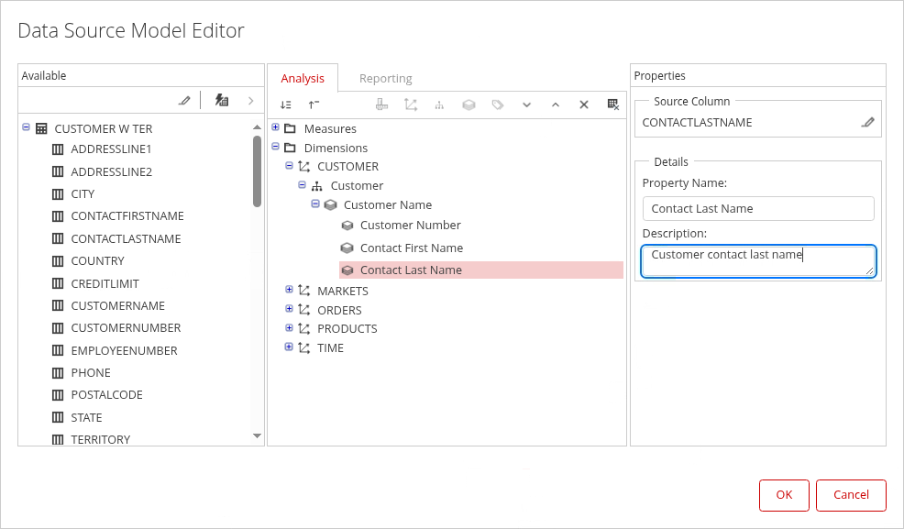Image resolution: width=904 pixels, height=529 pixels.
Task: Click the add measure ruler icon
Action: click(x=381, y=105)
